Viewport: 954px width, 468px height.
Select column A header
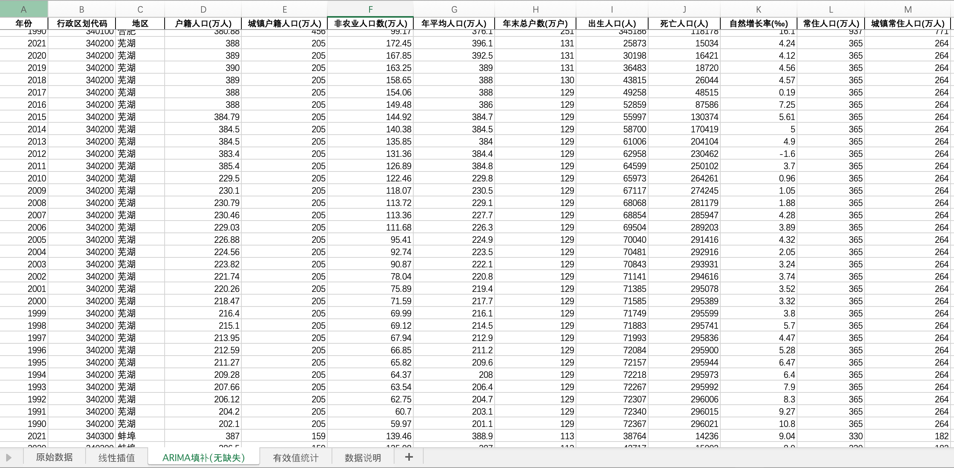[24, 9]
